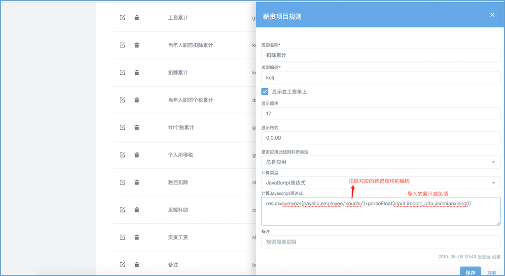Delete the 个人所得税 row
Viewport: 505px width, 276px height.
(x=137, y=155)
